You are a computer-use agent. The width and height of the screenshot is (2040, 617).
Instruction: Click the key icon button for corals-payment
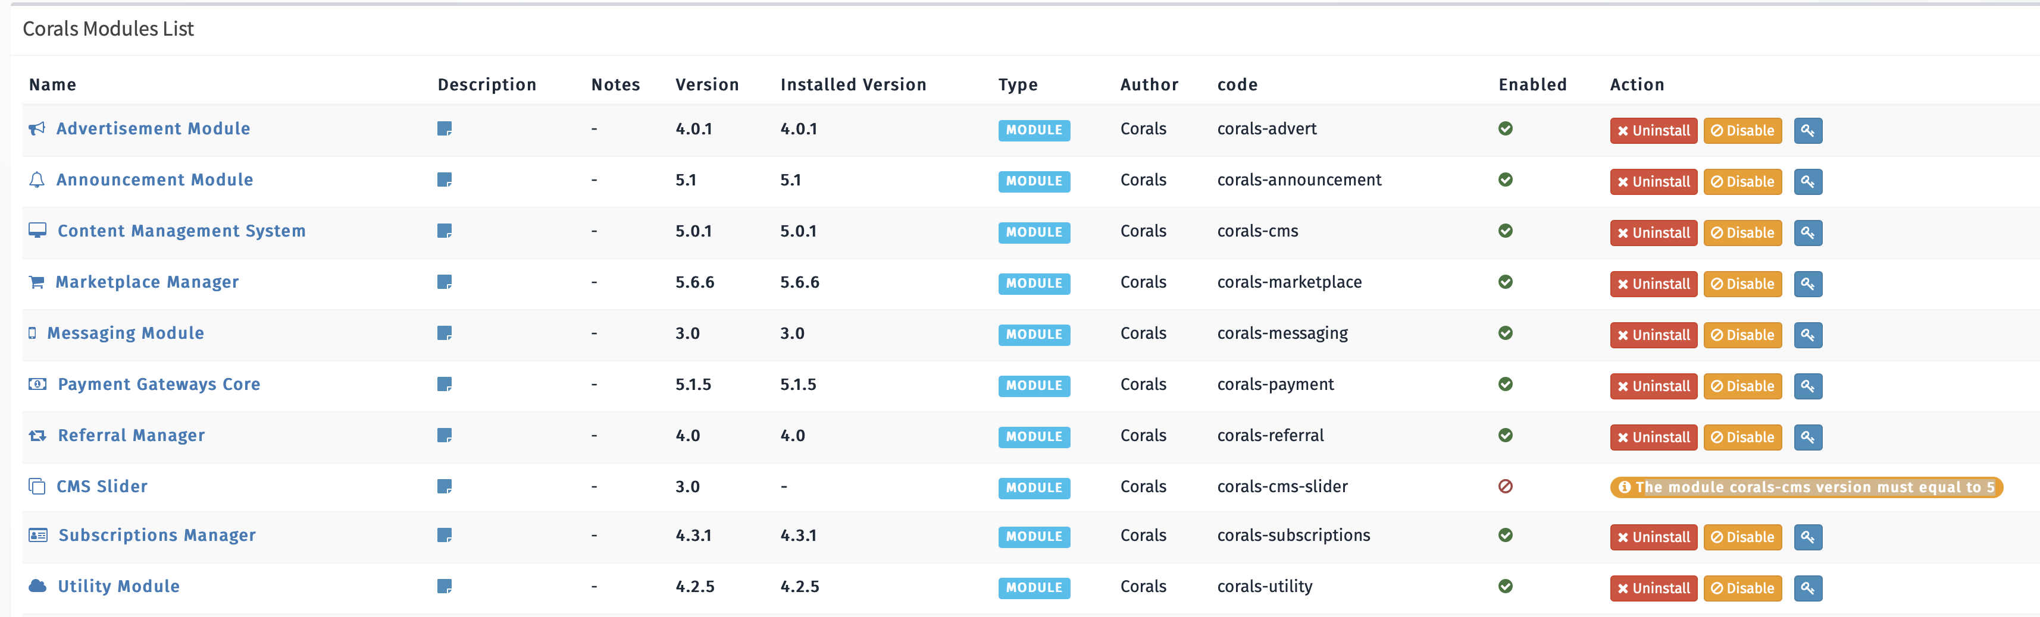[1808, 386]
